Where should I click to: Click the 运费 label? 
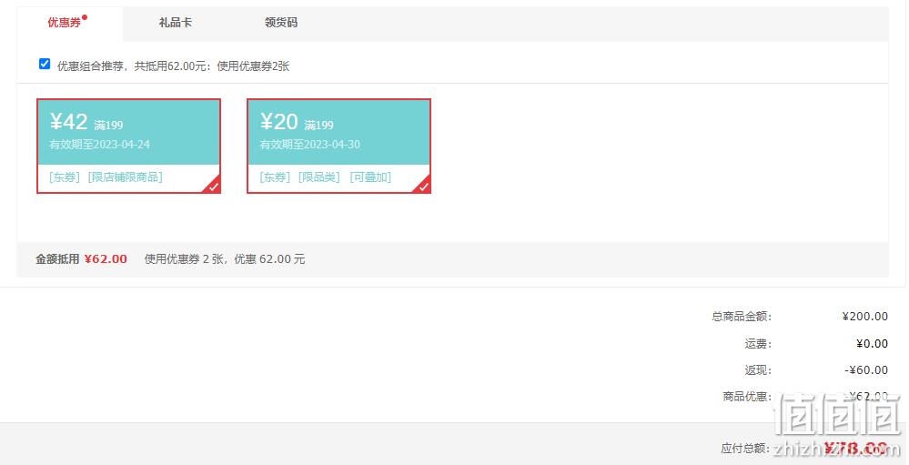click(758, 344)
